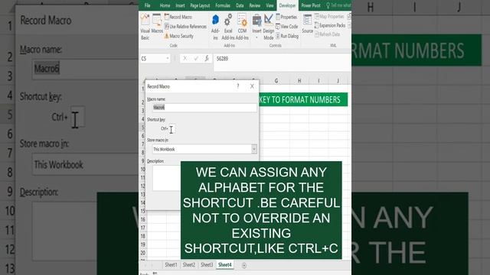Viewport: 490px width, 275px height.
Task: Switch to the Sheet2 tab
Action: coord(189,265)
